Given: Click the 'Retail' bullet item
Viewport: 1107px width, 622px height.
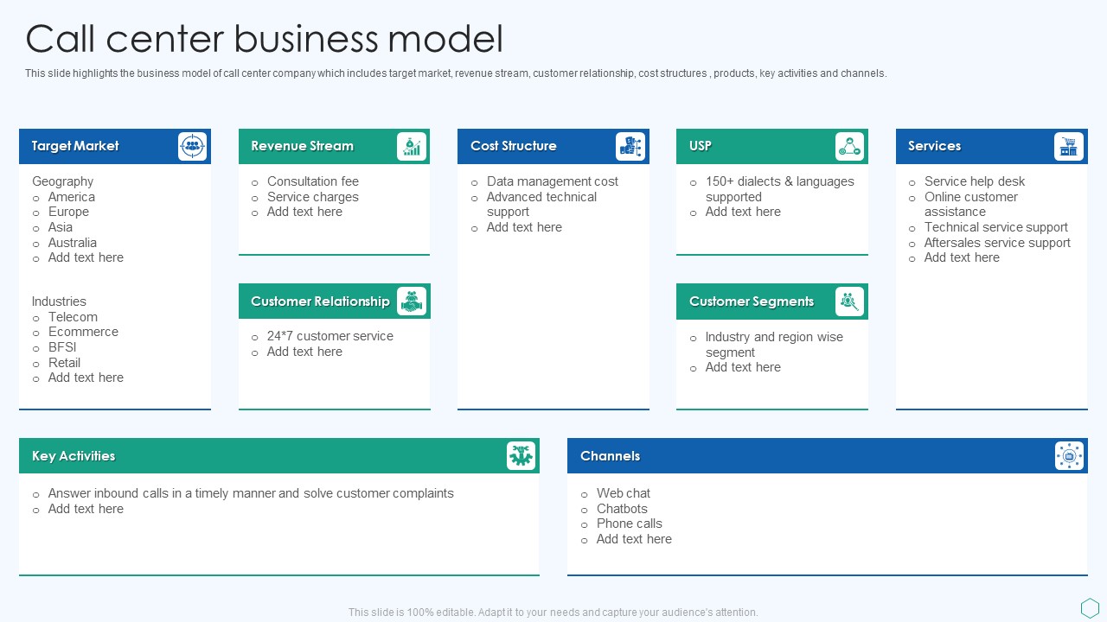Looking at the screenshot, I should point(64,363).
